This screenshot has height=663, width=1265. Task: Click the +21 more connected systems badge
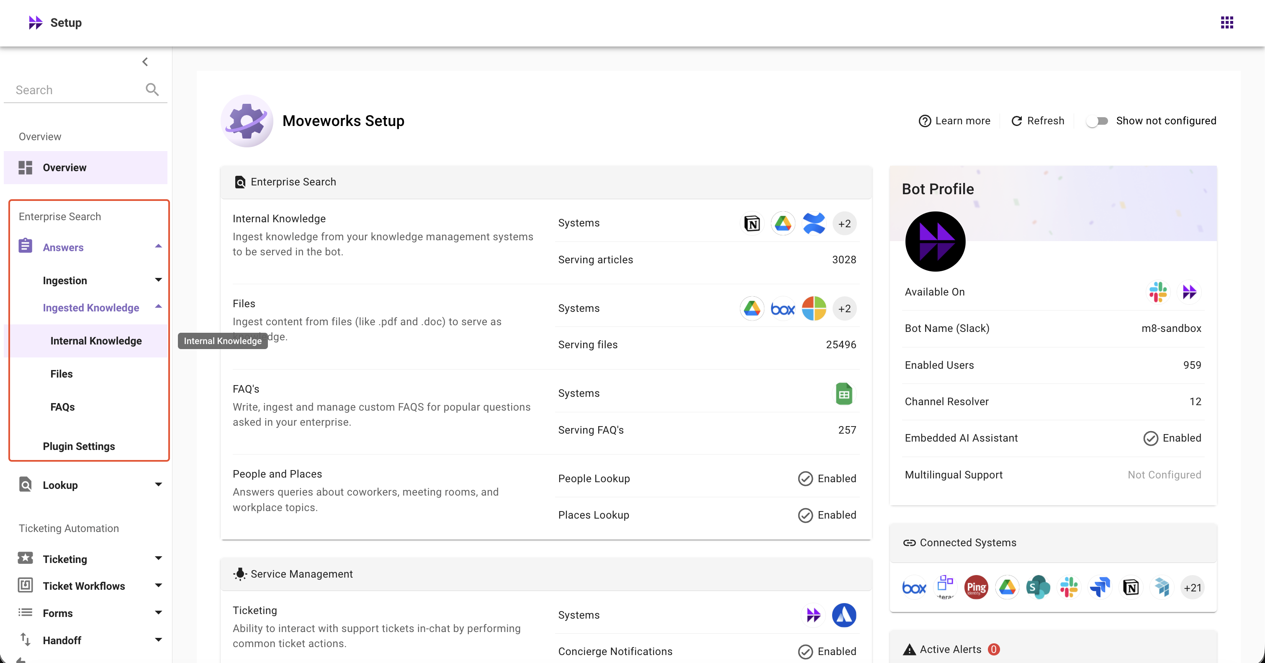coord(1192,587)
